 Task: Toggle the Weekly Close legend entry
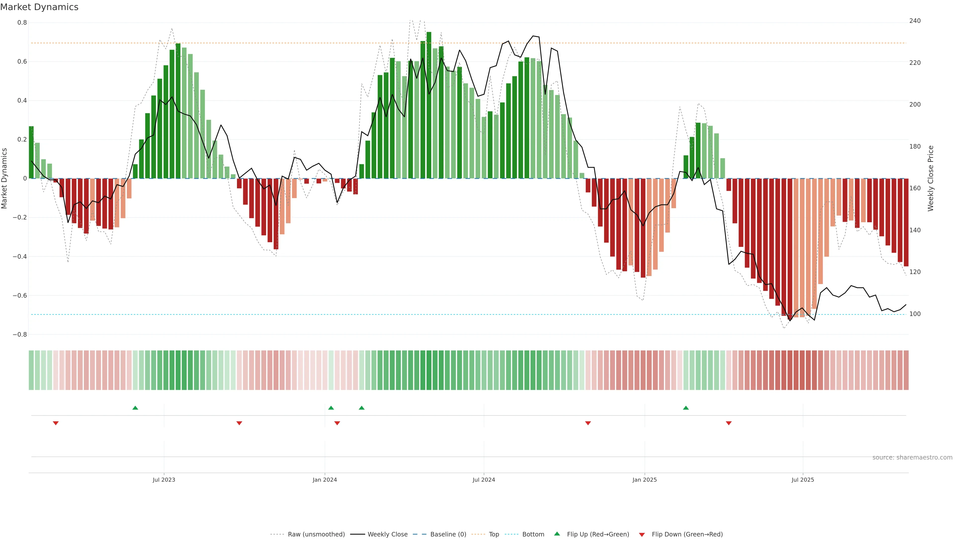pyautogui.click(x=387, y=534)
